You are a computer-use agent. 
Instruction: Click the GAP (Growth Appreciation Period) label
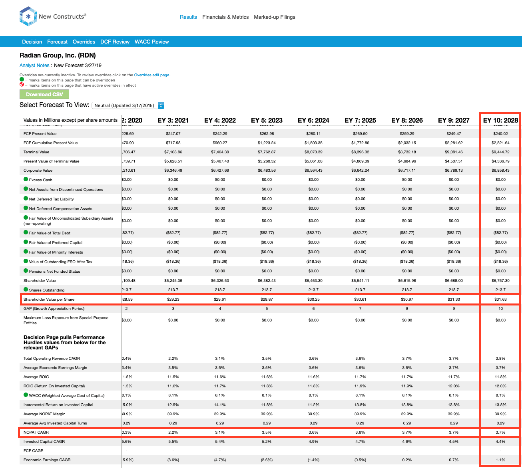[54, 309]
